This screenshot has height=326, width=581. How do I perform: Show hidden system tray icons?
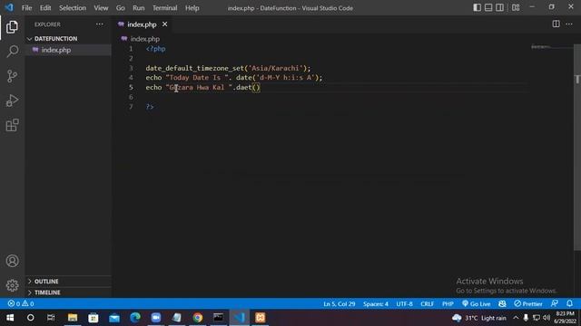click(516, 318)
